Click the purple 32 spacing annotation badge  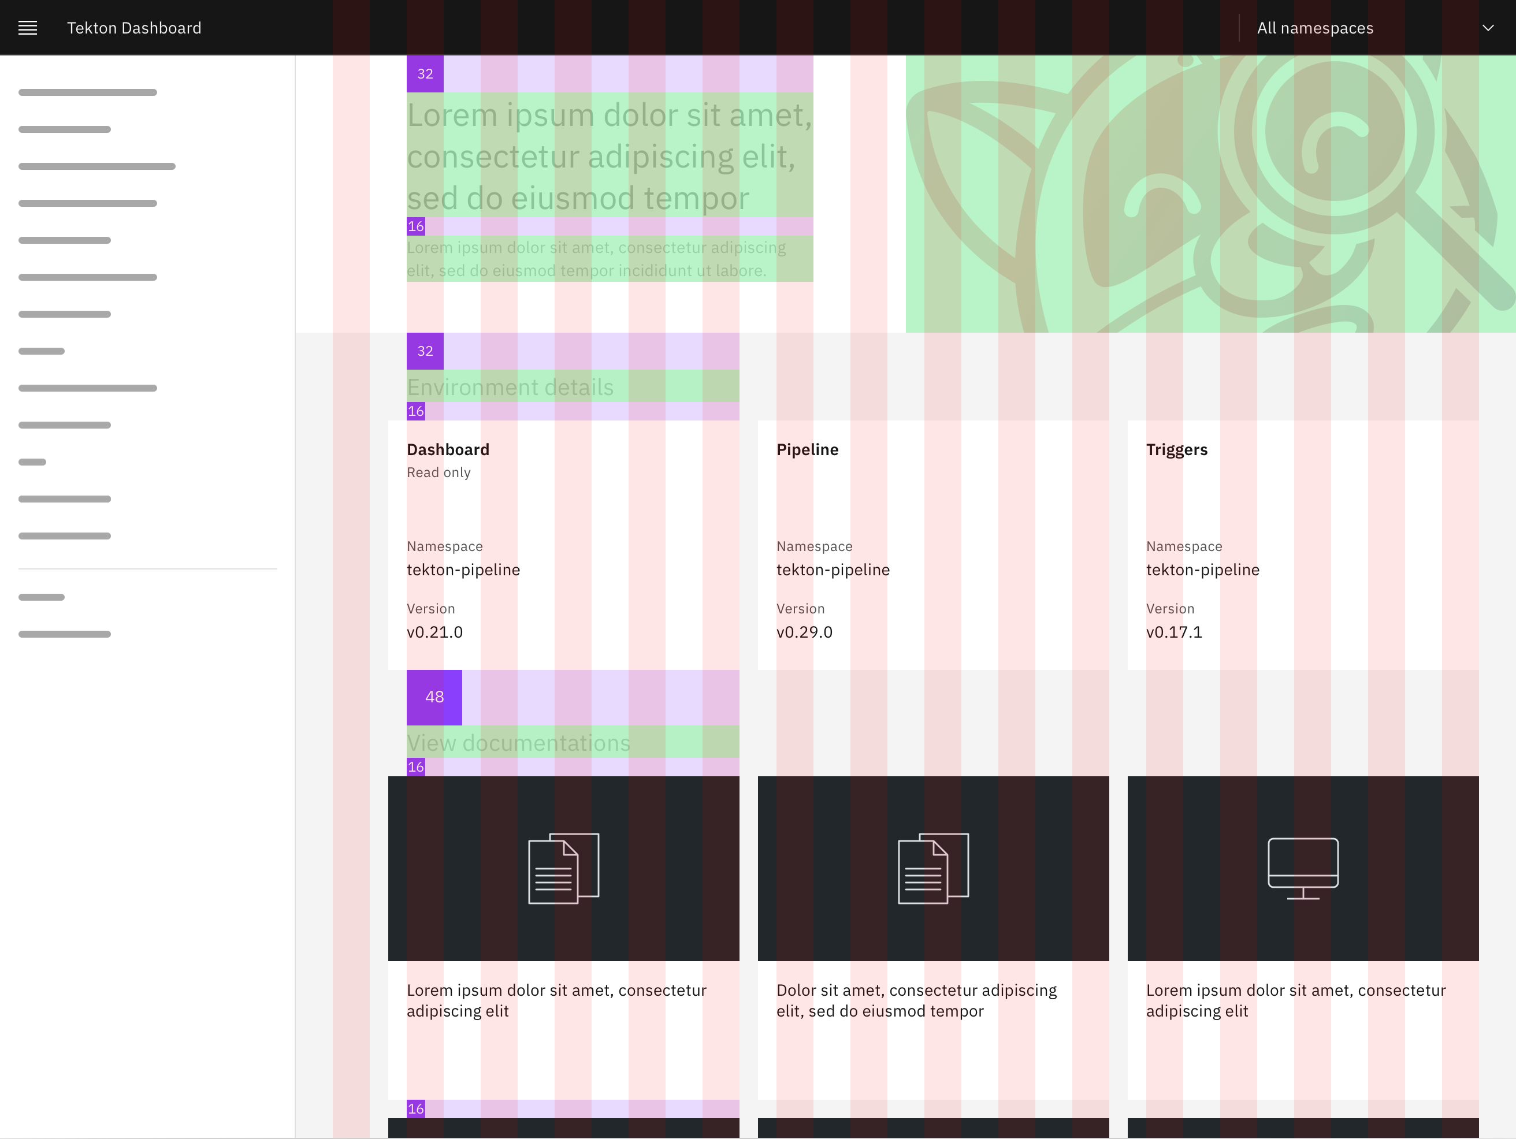pyautogui.click(x=425, y=73)
